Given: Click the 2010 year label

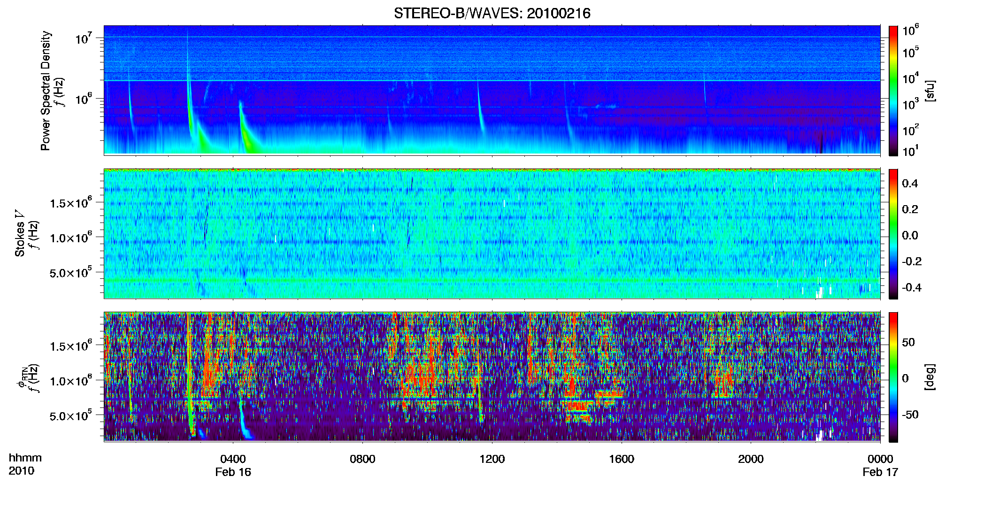Looking at the screenshot, I should click(x=21, y=471).
